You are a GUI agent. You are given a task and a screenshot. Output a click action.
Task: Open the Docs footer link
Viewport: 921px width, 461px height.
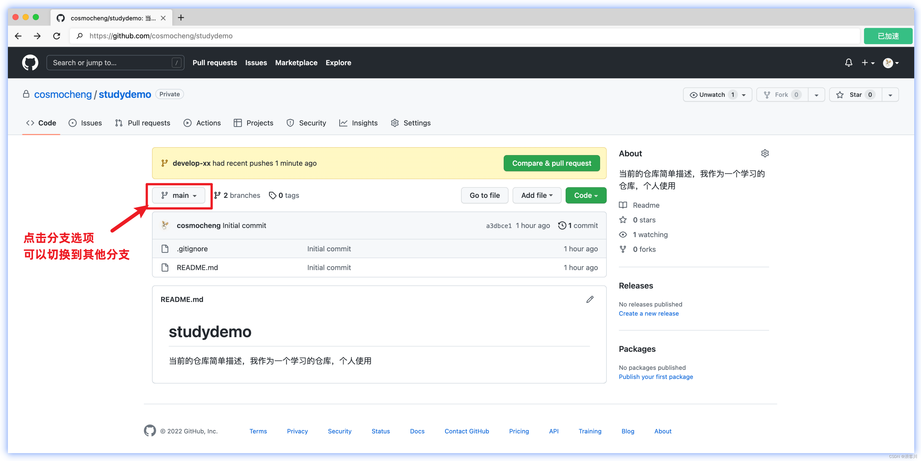[x=417, y=431]
